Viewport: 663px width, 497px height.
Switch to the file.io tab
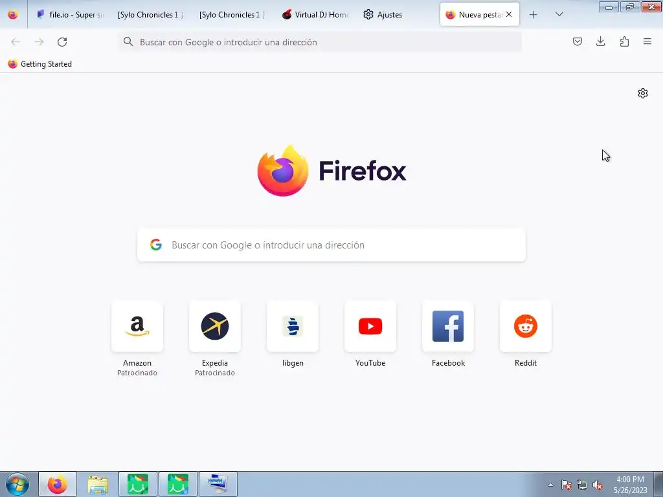[70, 14]
